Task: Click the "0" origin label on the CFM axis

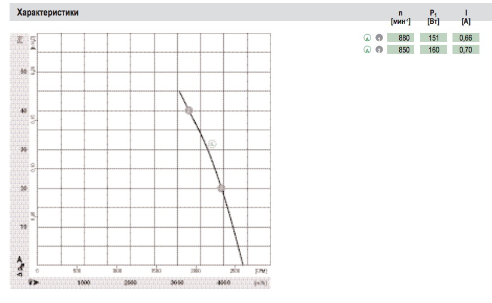Action: click(x=37, y=271)
